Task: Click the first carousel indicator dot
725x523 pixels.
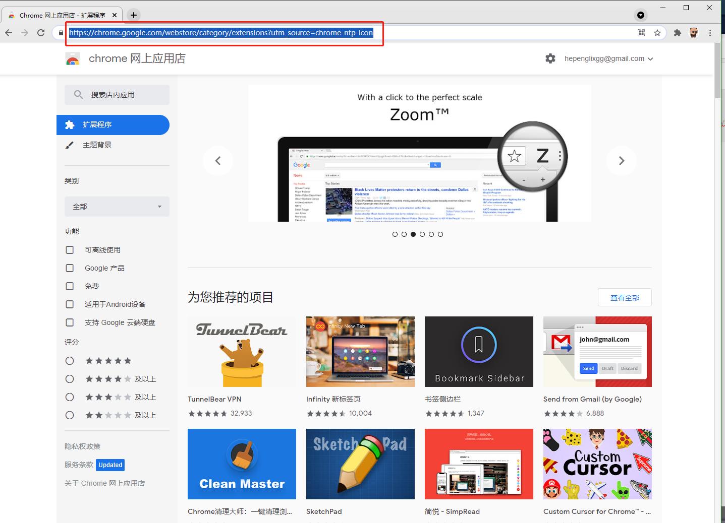Action: (x=395, y=234)
